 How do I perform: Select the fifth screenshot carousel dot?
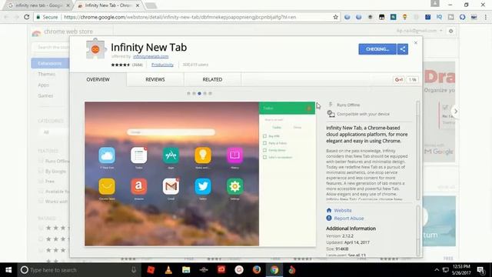tap(210, 93)
